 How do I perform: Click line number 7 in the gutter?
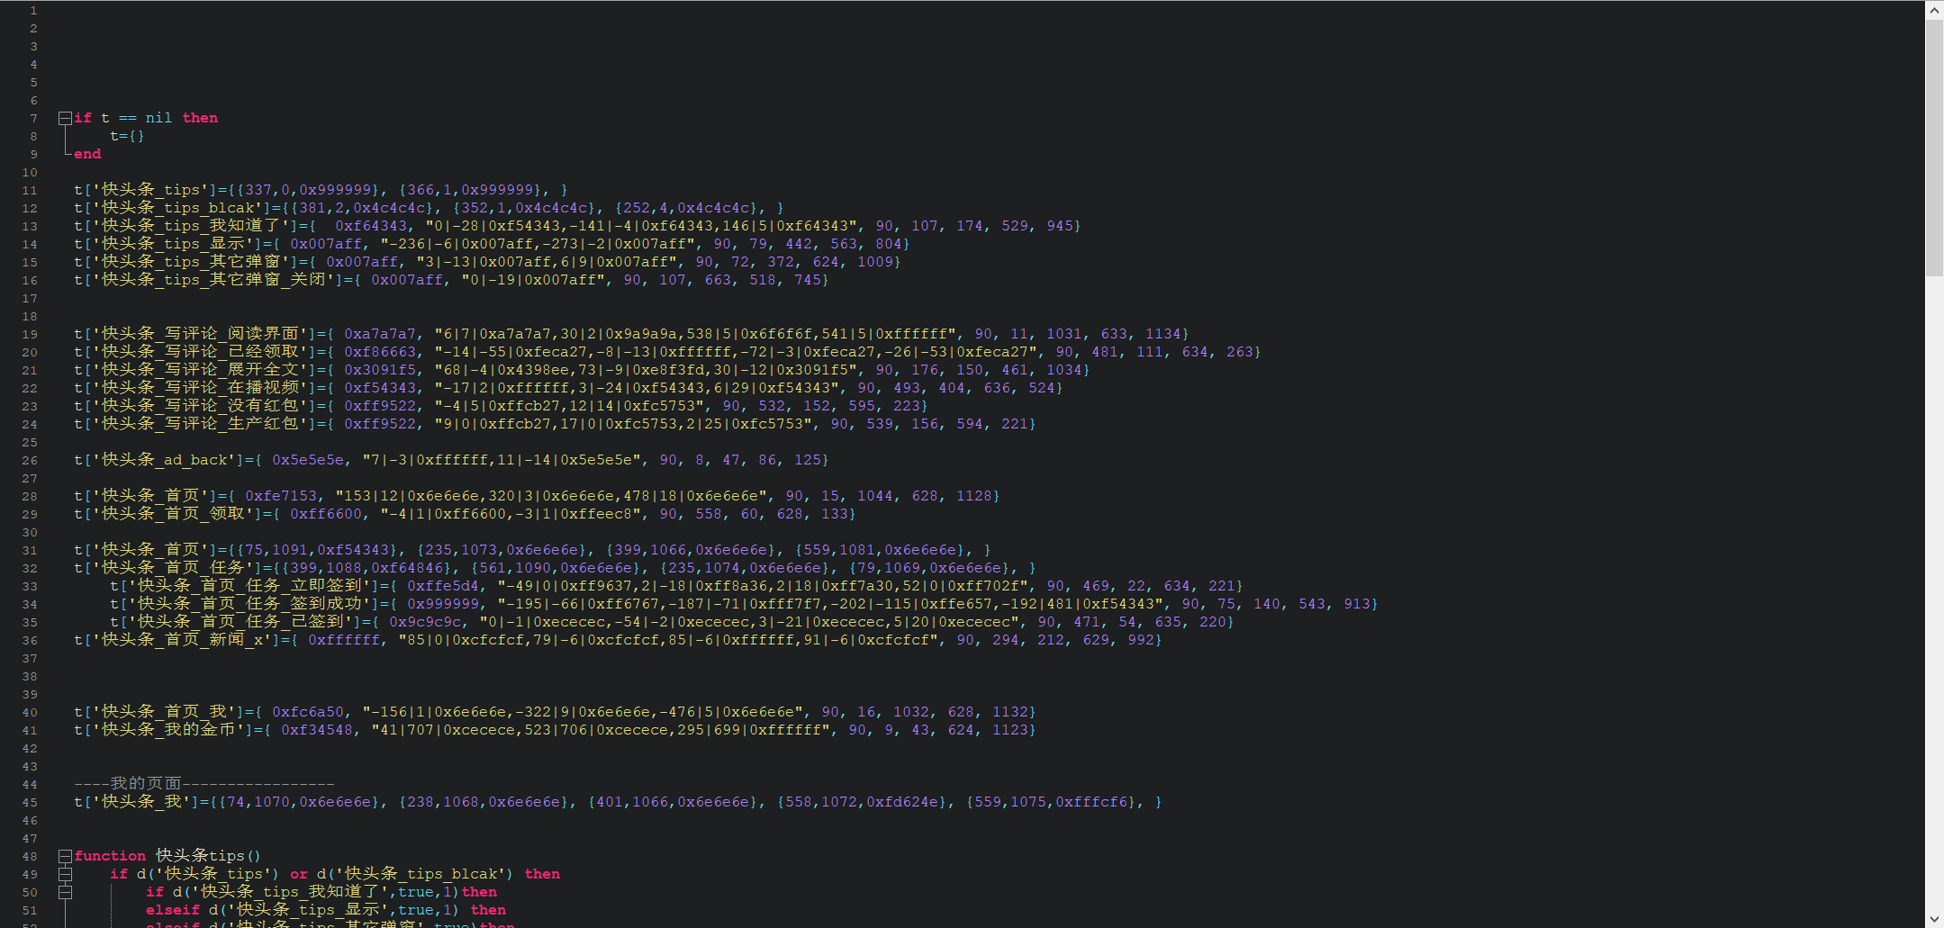pos(33,118)
